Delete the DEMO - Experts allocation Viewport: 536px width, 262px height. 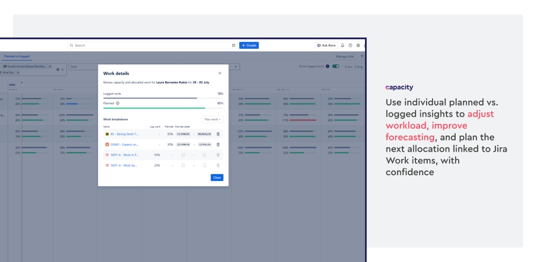[x=218, y=145]
